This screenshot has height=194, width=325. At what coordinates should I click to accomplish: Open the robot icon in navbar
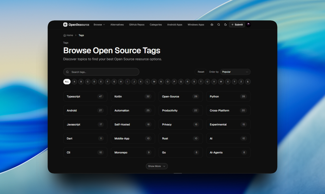pos(212,25)
